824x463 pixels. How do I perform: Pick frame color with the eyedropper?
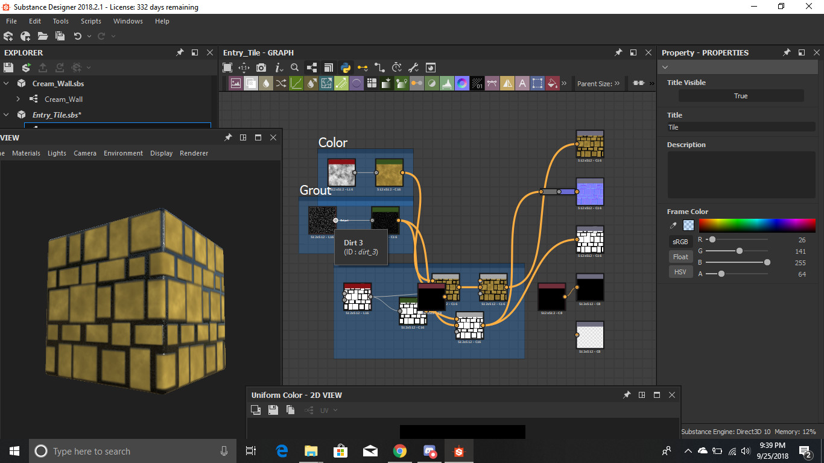coord(673,225)
